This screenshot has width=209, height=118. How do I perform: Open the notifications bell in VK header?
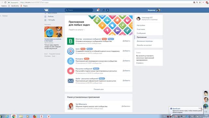[98, 10]
